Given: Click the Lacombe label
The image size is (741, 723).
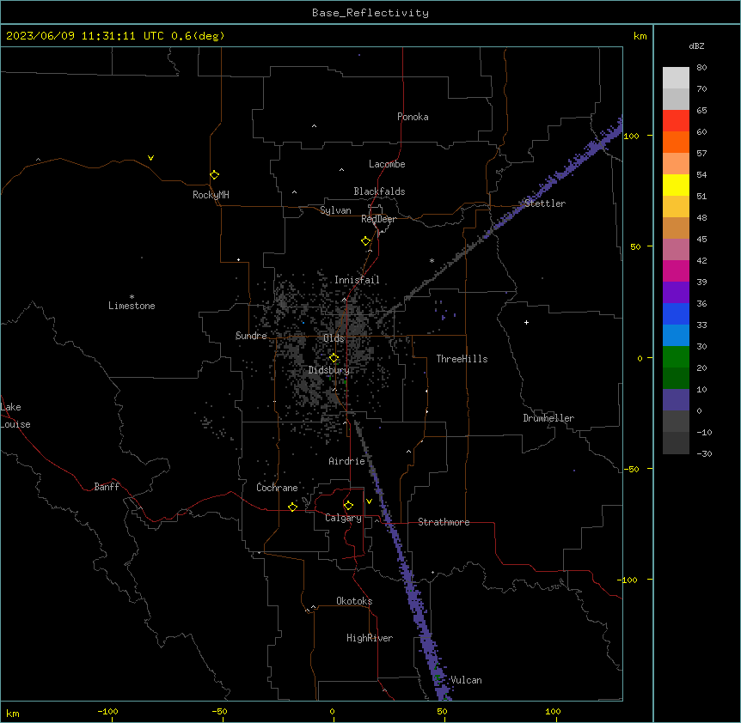Looking at the screenshot, I should 387,164.
